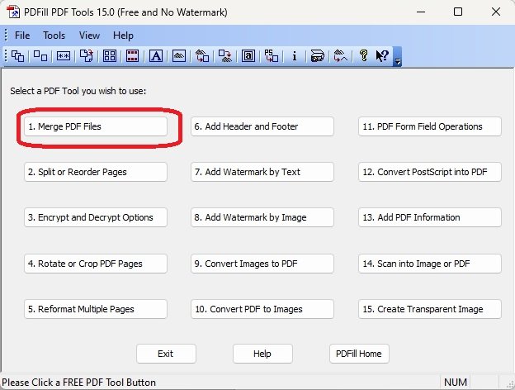Click the Watermark by Image toolbar icon
This screenshot has height=390, width=515.
pos(179,56)
